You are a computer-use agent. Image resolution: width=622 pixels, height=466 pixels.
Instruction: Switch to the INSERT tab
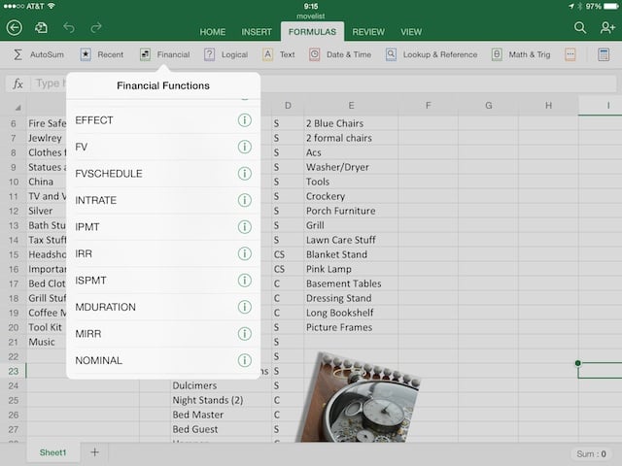tap(257, 32)
